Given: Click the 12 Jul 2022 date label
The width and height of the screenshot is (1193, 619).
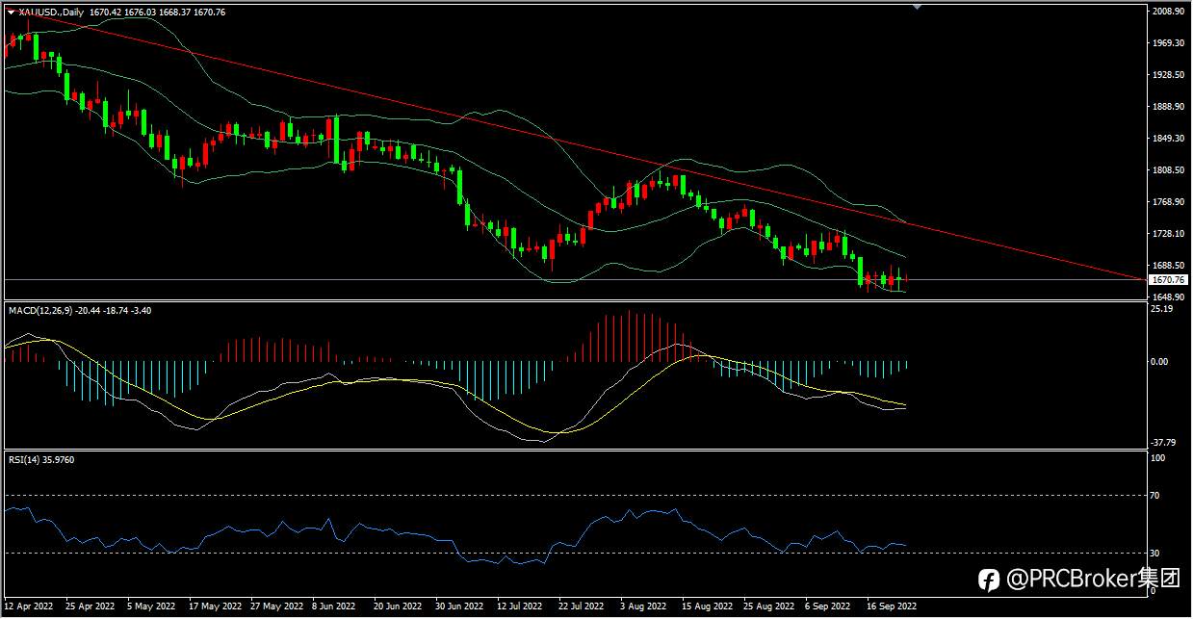Looking at the screenshot, I should (520, 607).
